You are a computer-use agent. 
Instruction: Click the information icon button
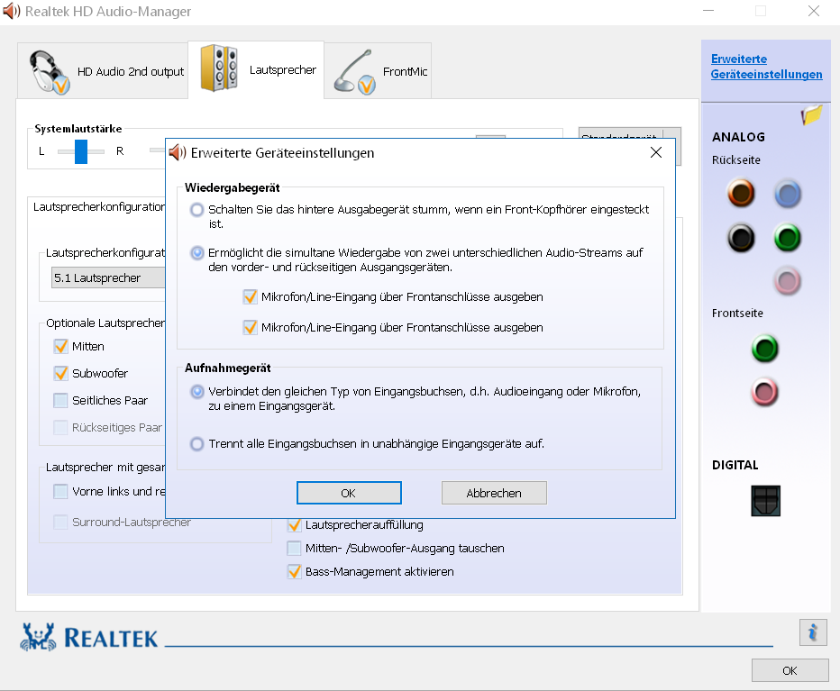click(813, 632)
